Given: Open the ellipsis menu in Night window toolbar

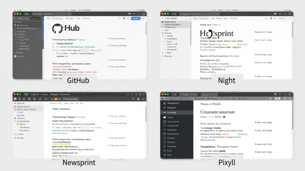Looking at the screenshot, I should click(290, 18).
